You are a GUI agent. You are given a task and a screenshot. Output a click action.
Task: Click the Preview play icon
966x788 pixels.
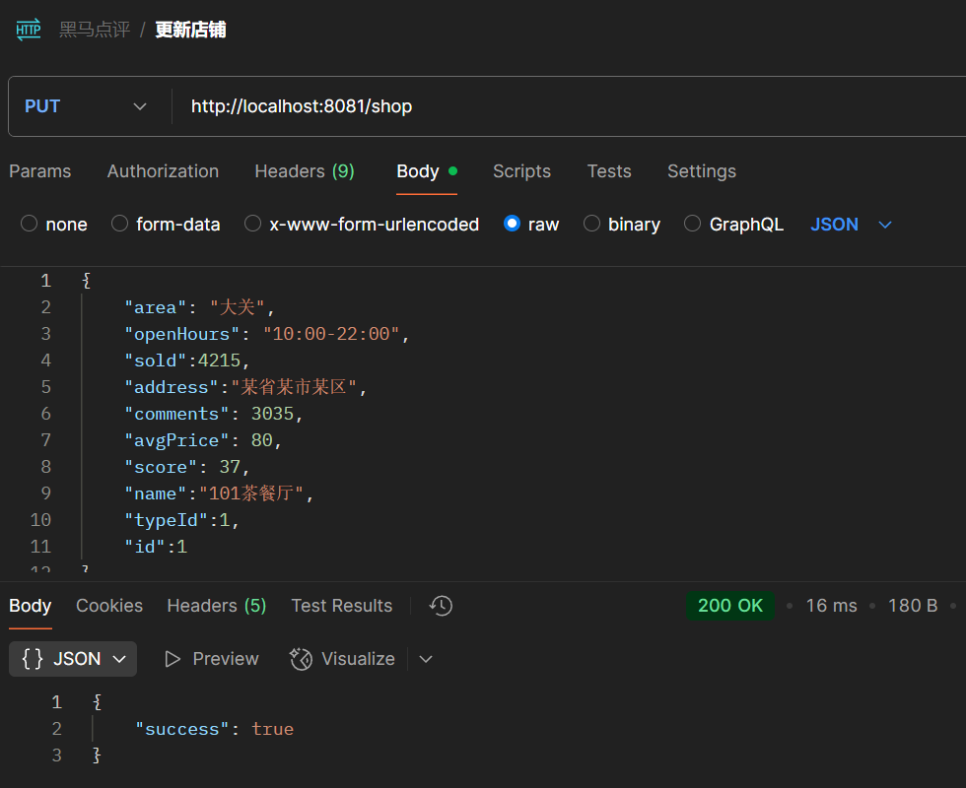coord(173,659)
